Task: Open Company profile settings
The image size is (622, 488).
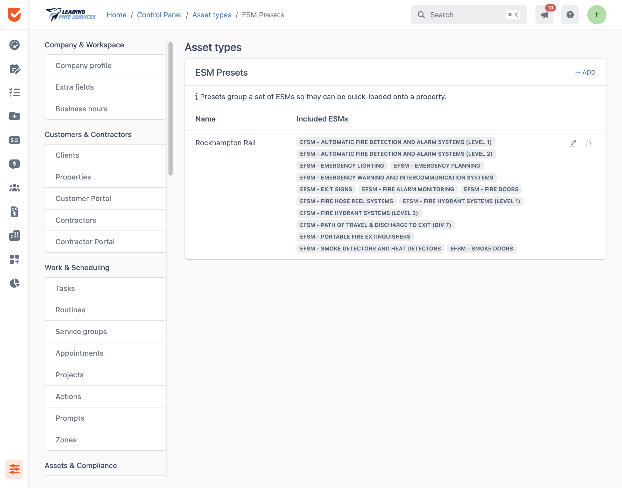Action: point(105,66)
